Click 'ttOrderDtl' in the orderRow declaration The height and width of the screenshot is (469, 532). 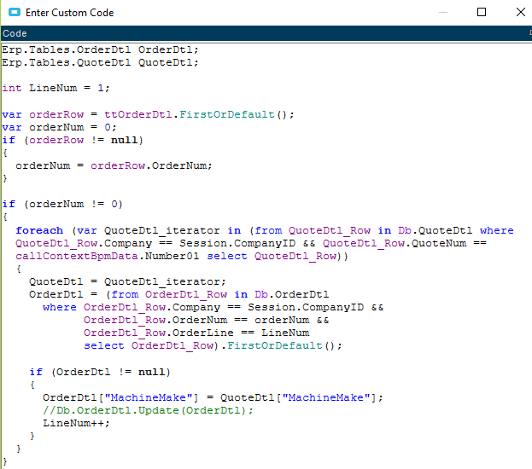[138, 114]
